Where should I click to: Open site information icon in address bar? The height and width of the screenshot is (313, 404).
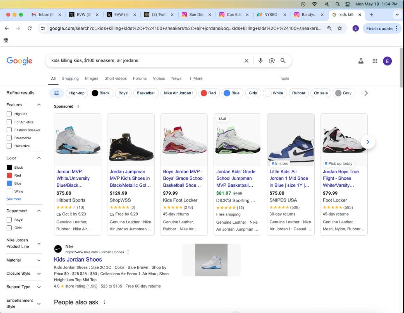43,28
